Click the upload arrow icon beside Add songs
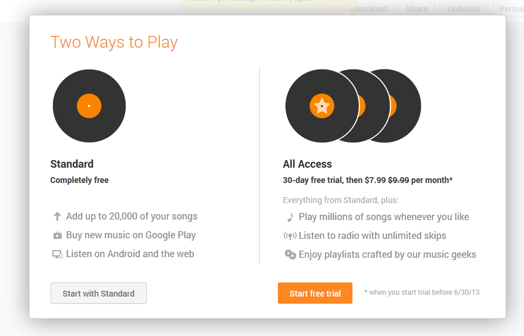This screenshot has height=336, width=524. 57,217
